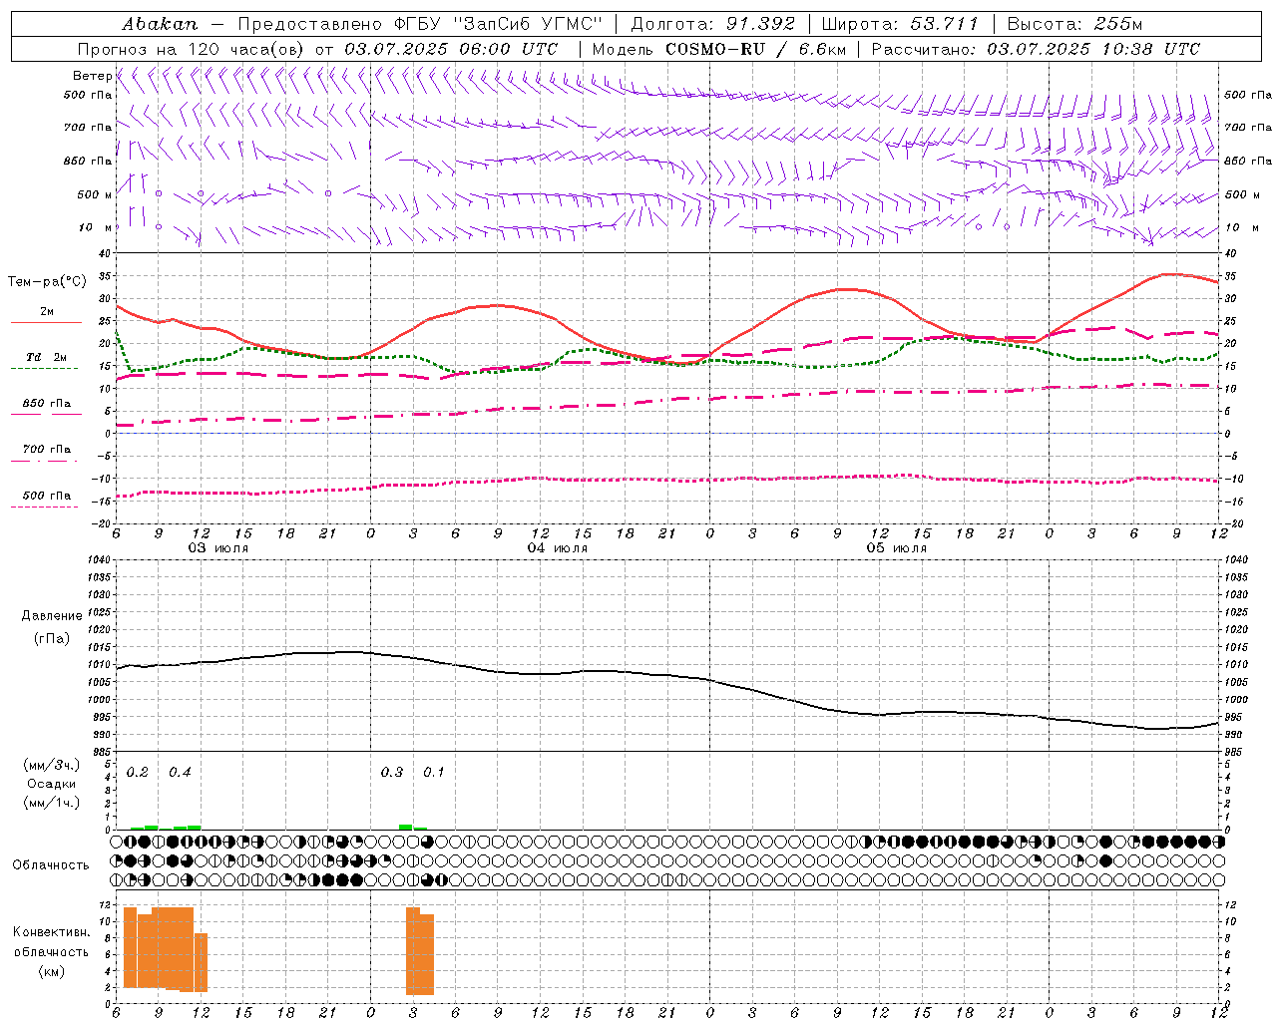Click the "700 гПа" temperature legend entry
The width and height of the screenshot is (1277, 1021).
[47, 449]
